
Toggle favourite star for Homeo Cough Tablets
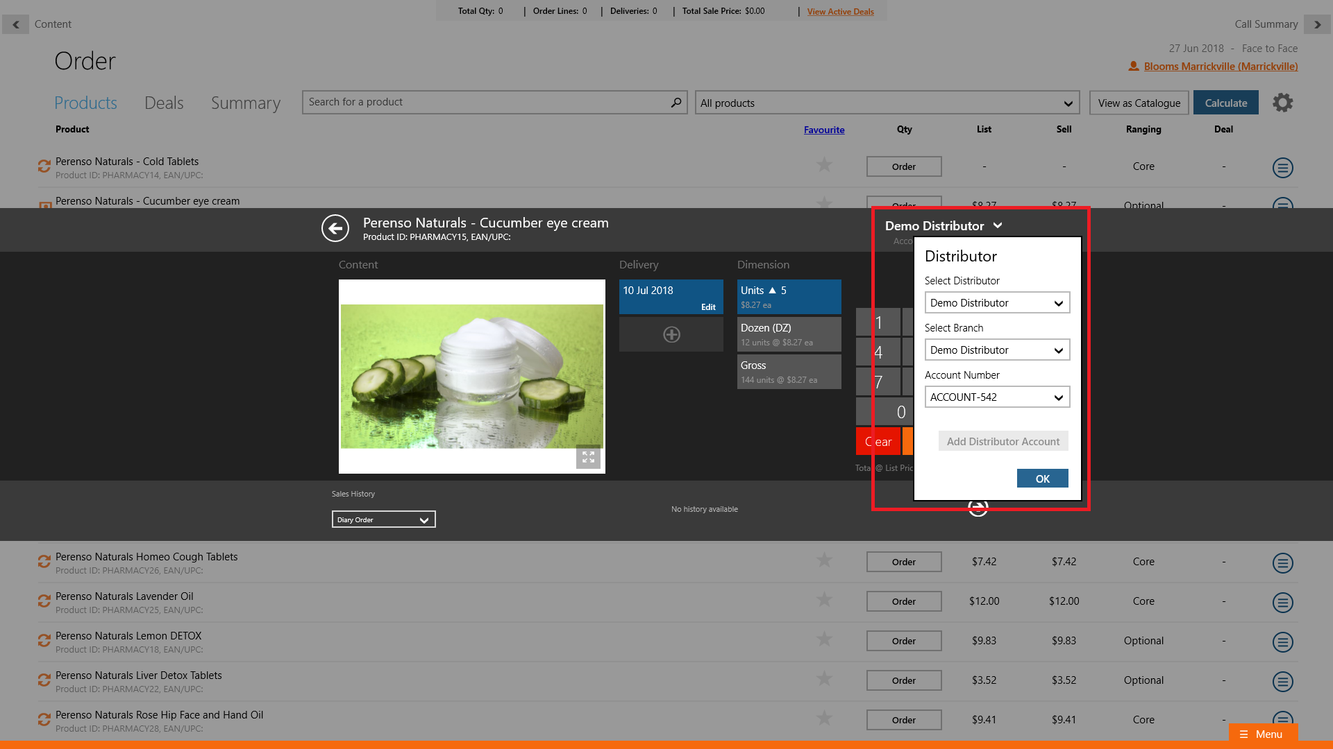click(824, 560)
